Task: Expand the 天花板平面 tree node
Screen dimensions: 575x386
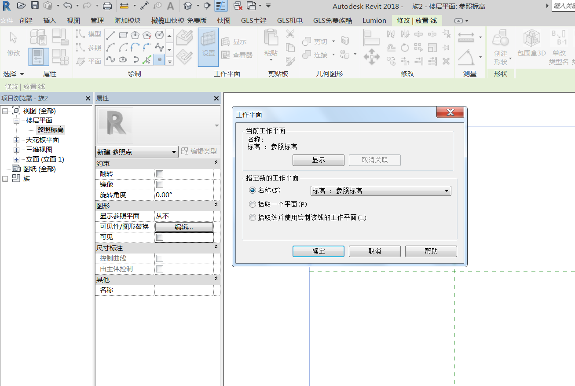Action: tap(17, 140)
